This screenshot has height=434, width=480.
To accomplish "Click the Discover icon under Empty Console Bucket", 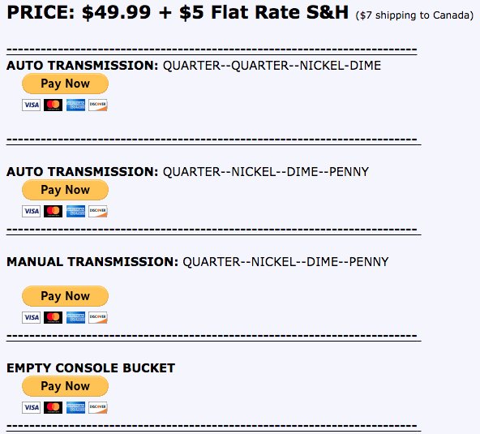I will pos(98,407).
